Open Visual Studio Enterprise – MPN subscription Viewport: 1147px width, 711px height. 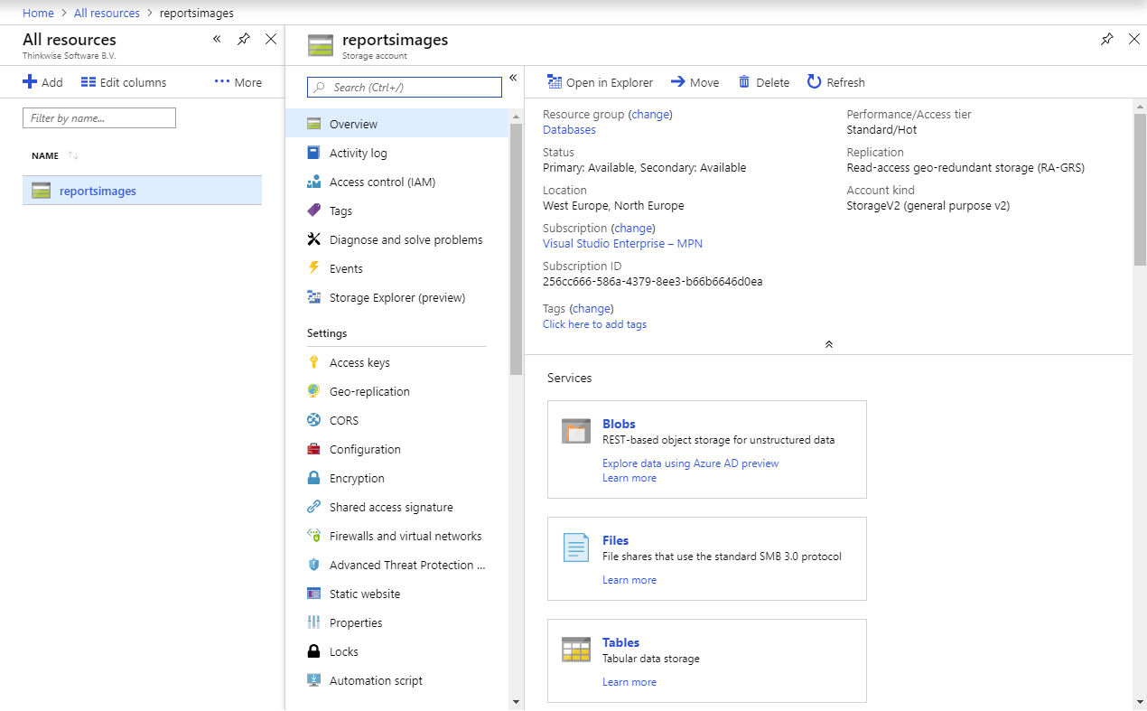pos(622,243)
